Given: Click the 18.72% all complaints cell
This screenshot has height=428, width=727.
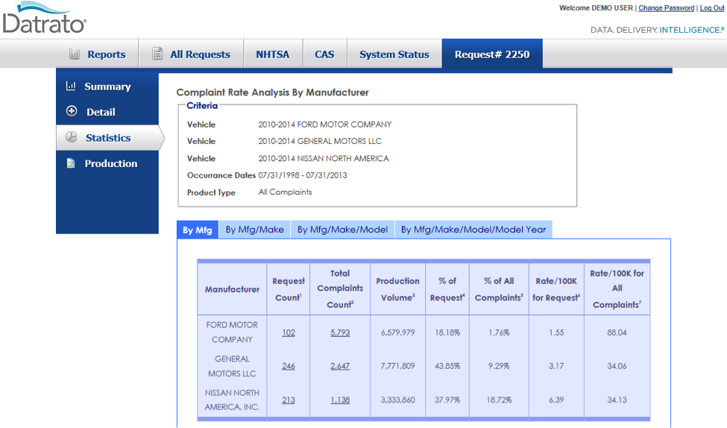Looking at the screenshot, I should coord(499,400).
